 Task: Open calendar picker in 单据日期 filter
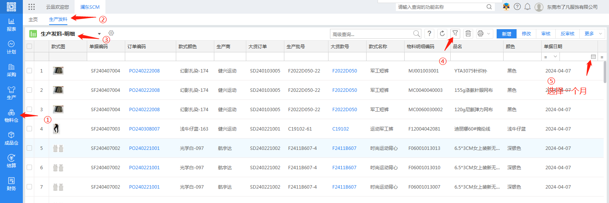point(593,57)
